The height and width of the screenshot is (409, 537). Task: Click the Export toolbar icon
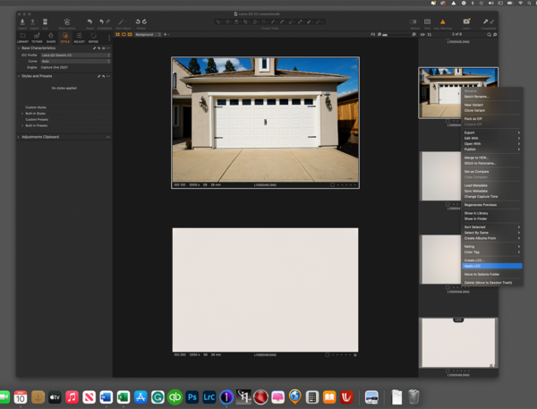[x=33, y=21]
